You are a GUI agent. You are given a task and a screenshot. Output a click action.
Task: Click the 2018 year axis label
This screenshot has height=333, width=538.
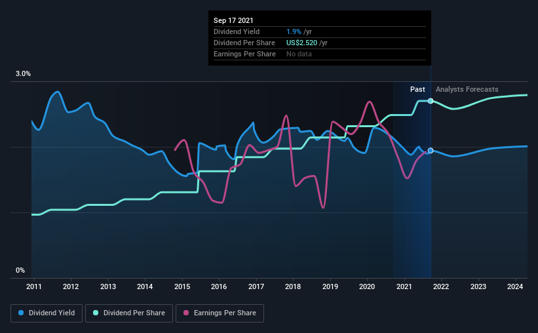coord(293,286)
